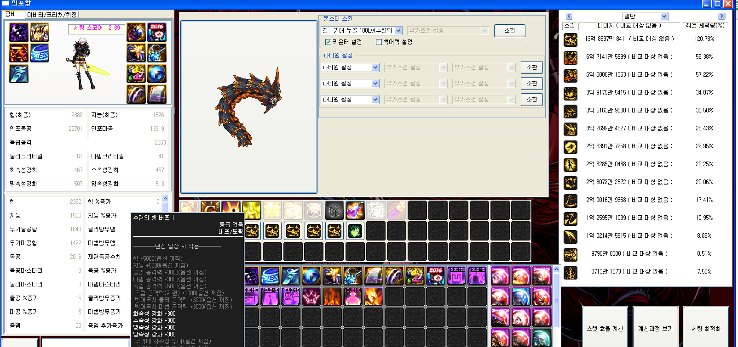
Task: Click the 세팅 최적화 button
Action: 706,327
